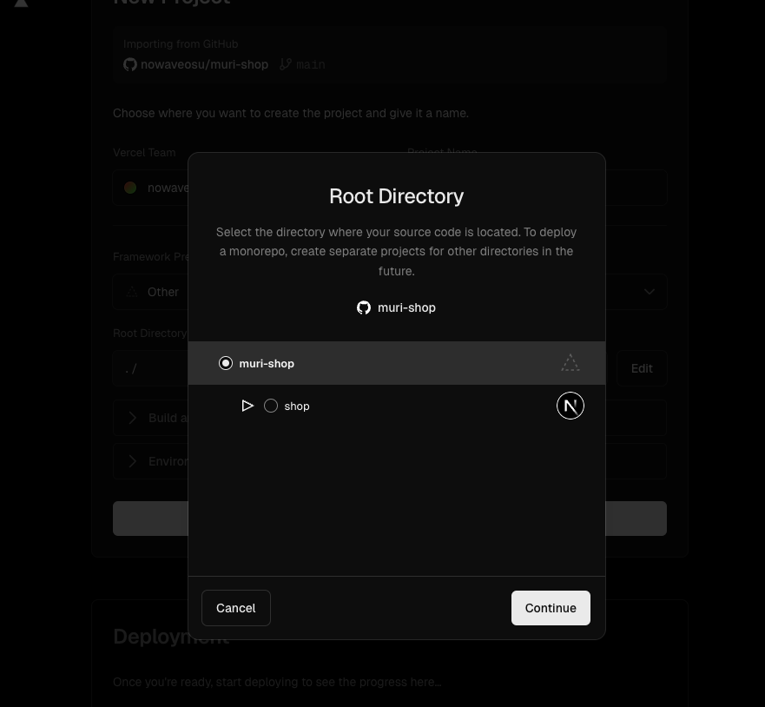The height and width of the screenshot is (707, 765).
Task: Click the muri-shop repository name under the description
Action: (x=406, y=307)
